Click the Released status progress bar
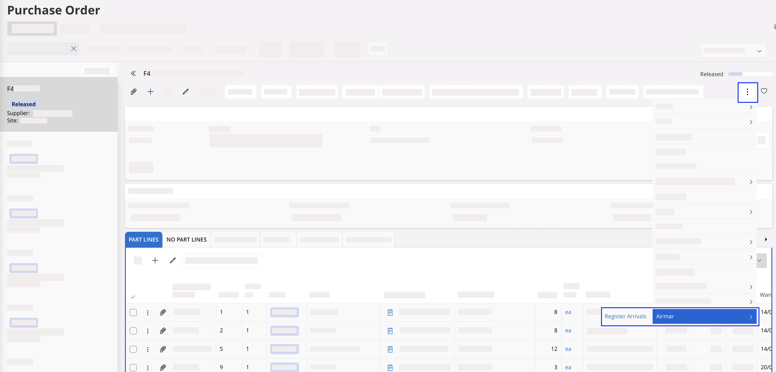 [x=750, y=74]
